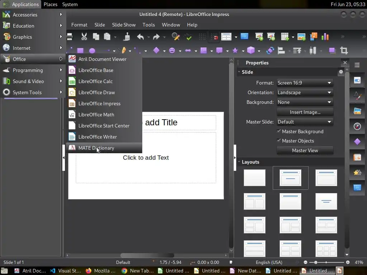
Task: Open the Format menu
Action: point(79,25)
